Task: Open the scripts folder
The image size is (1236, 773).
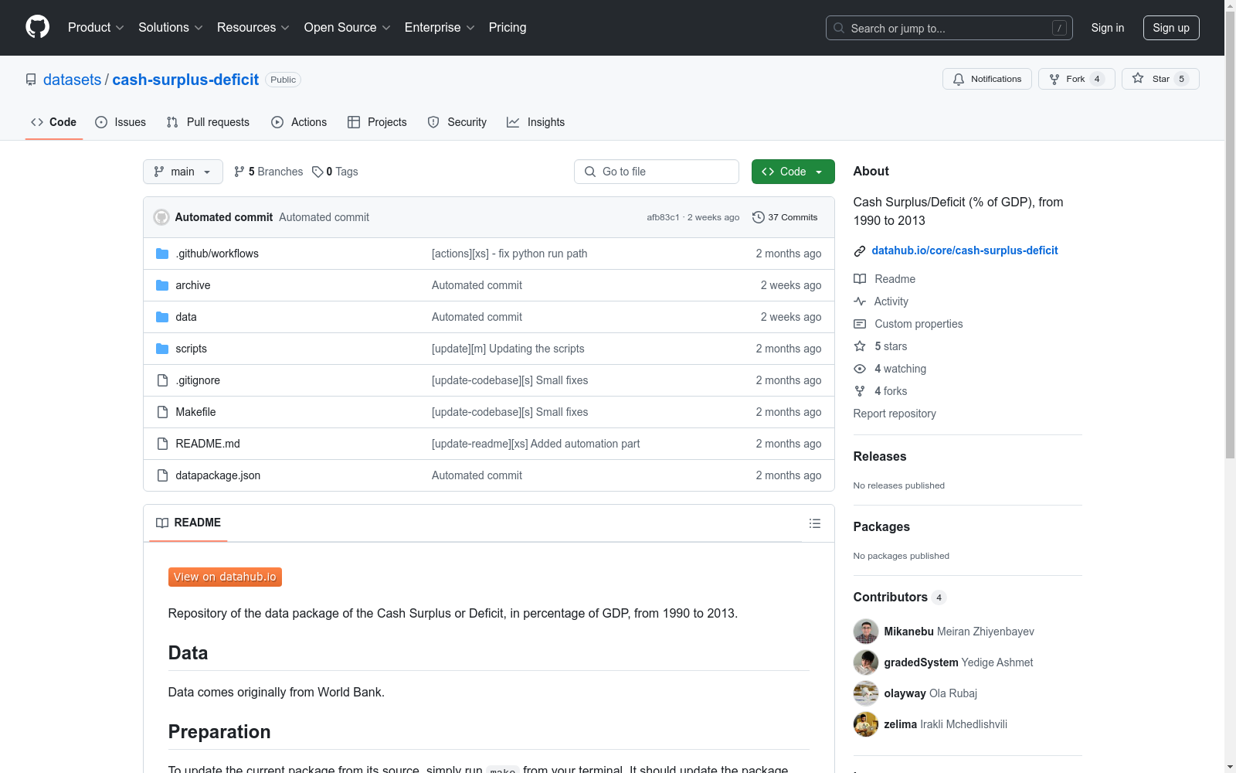Action: [191, 349]
